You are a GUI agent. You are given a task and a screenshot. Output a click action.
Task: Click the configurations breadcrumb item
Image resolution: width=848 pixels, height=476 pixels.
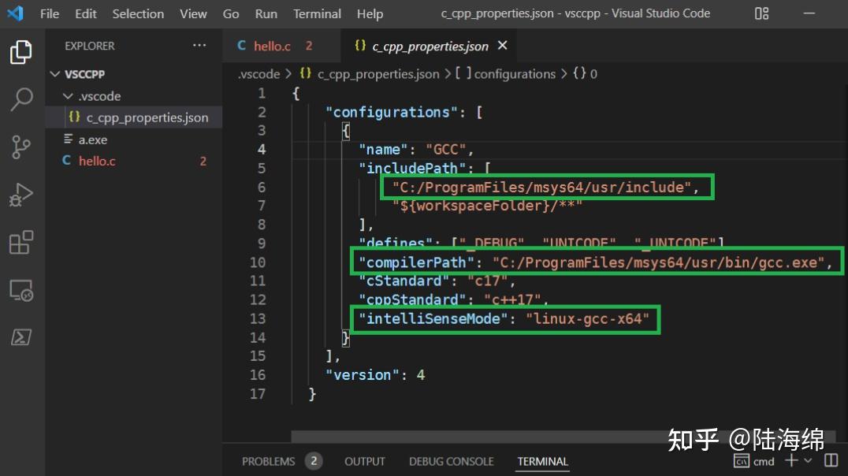point(512,73)
